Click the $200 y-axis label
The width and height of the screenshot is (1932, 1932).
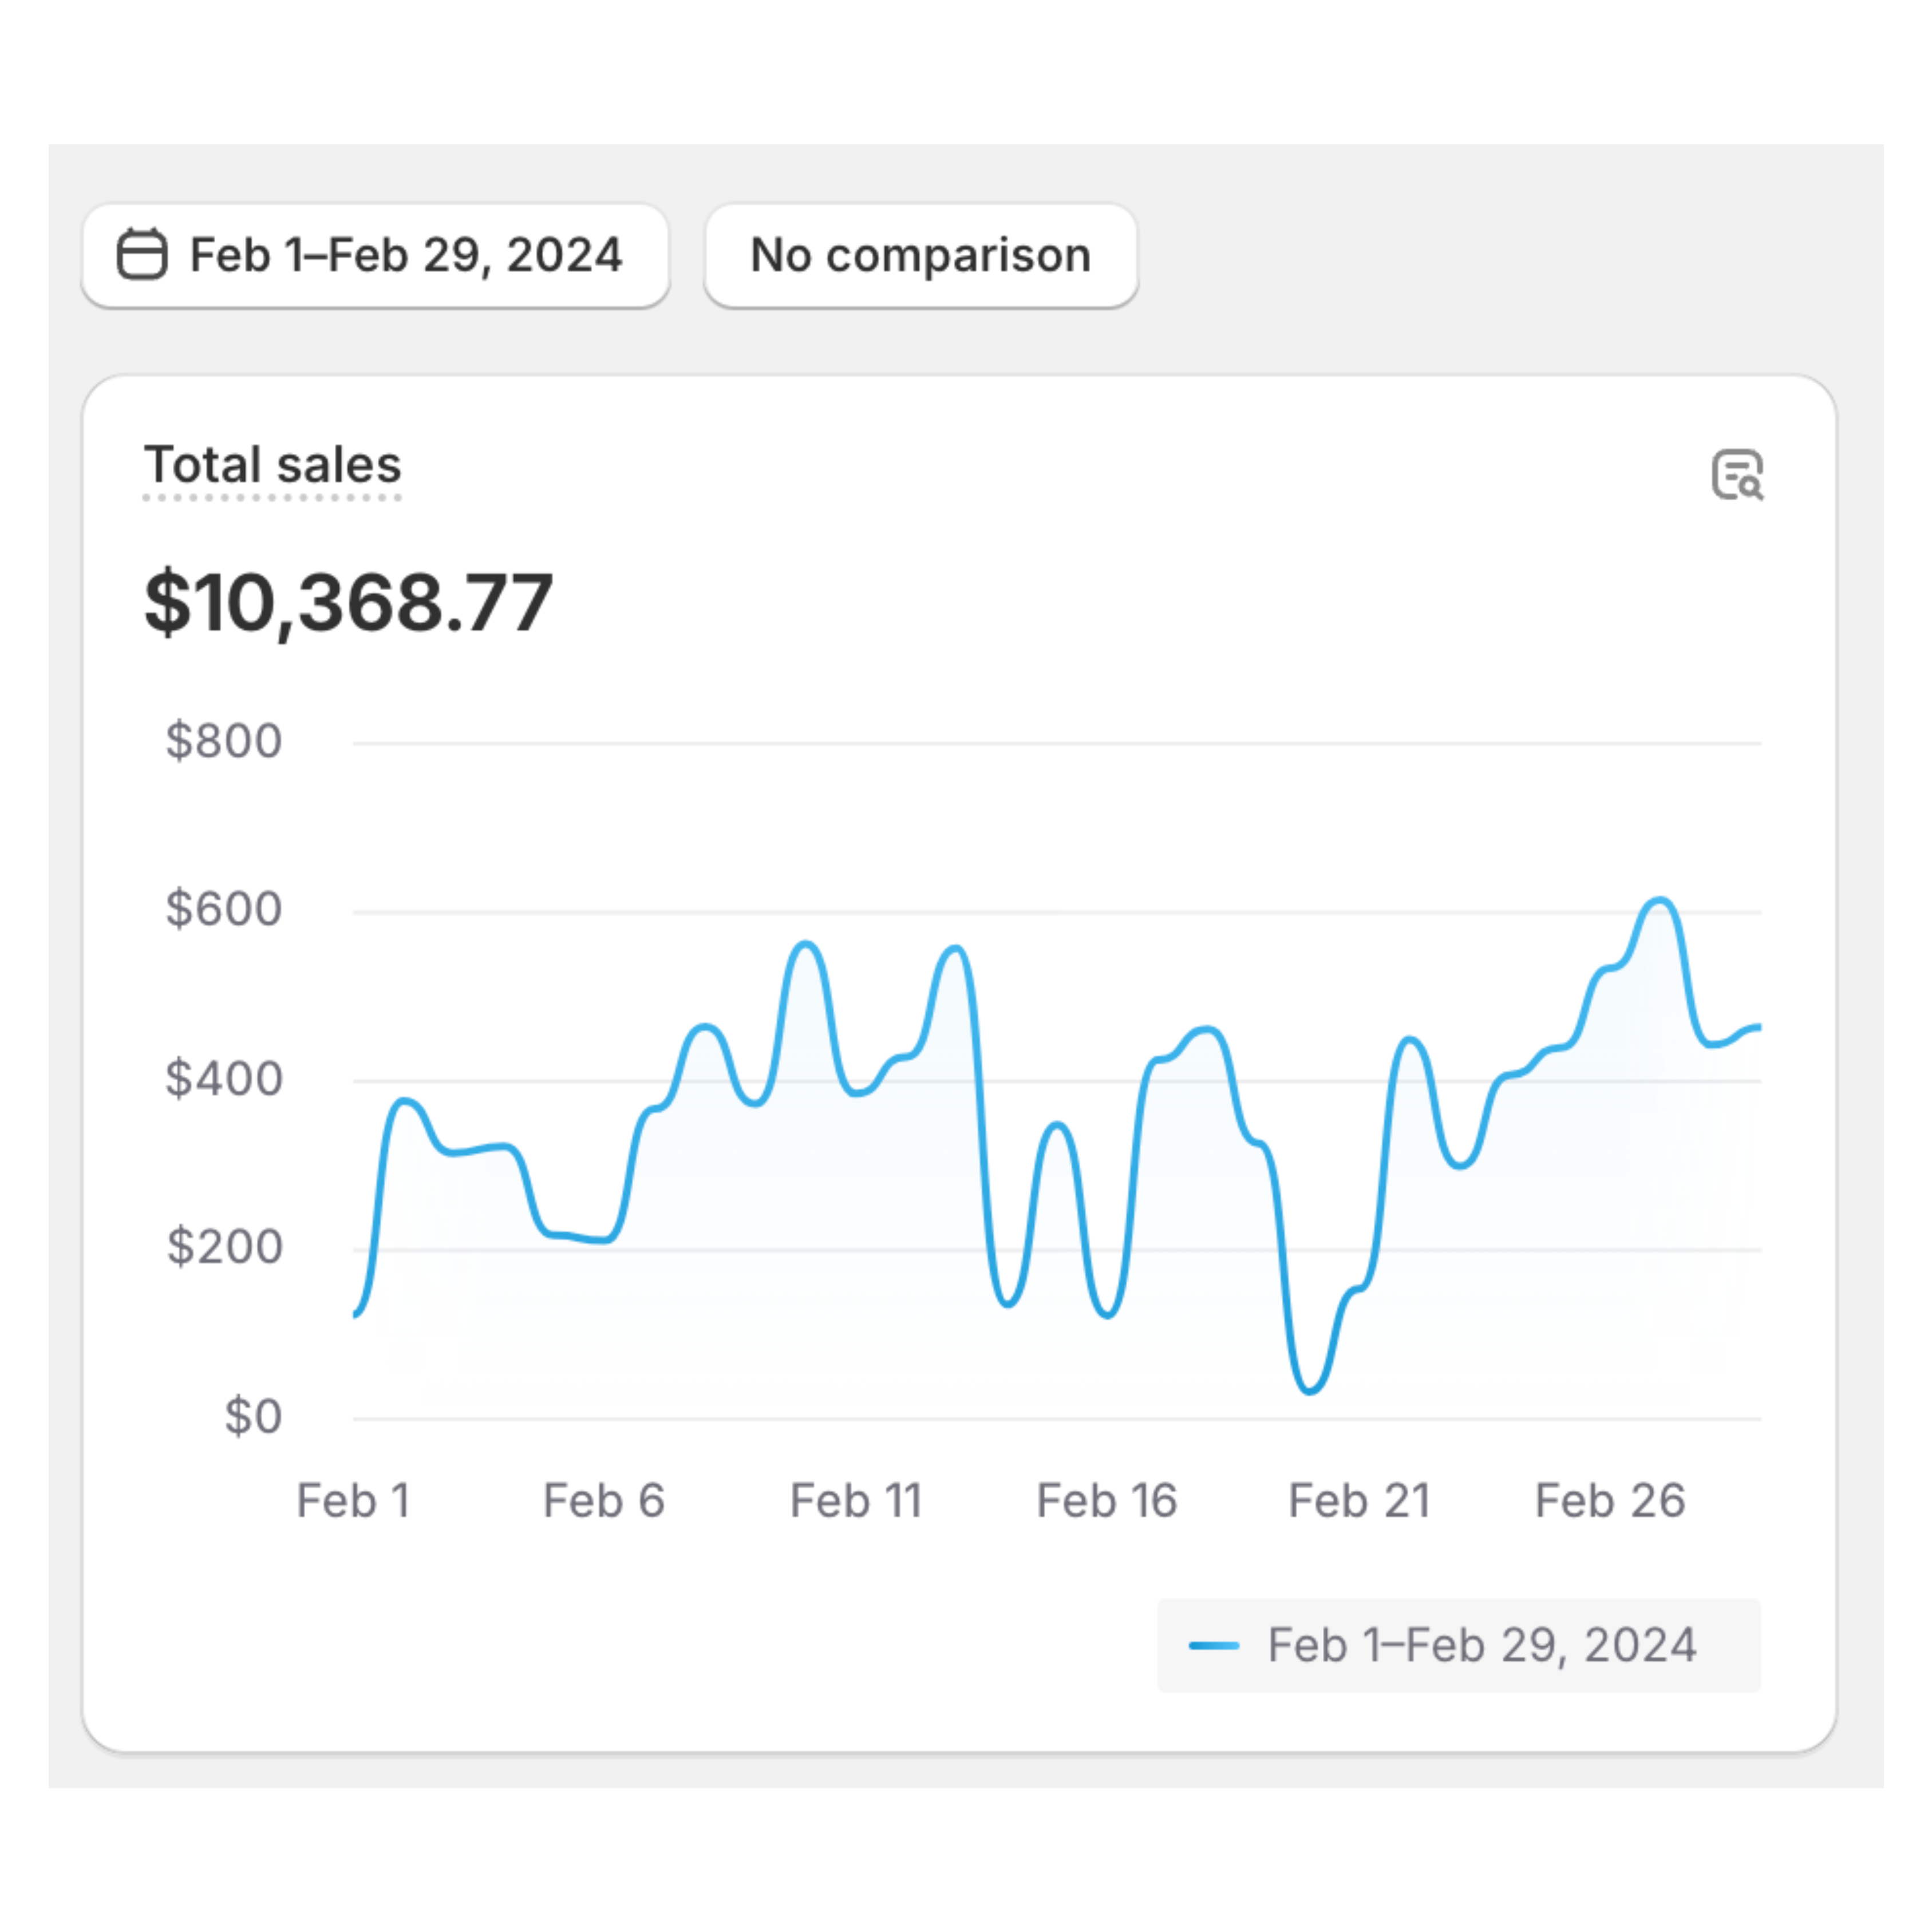(224, 1247)
